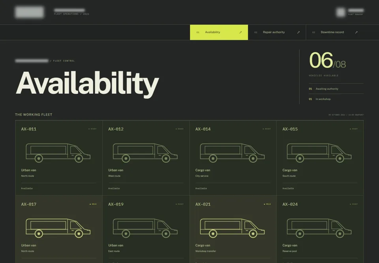Click the 'FLEET CONTROL' breadcrumb text
The width and height of the screenshot is (379, 263).
pos(64,61)
